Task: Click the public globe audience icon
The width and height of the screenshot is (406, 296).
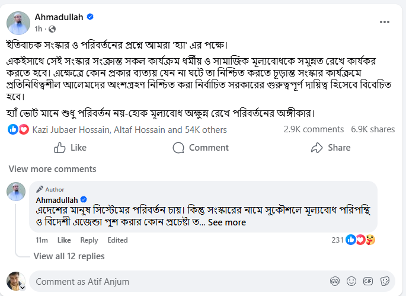Action: 52,28
